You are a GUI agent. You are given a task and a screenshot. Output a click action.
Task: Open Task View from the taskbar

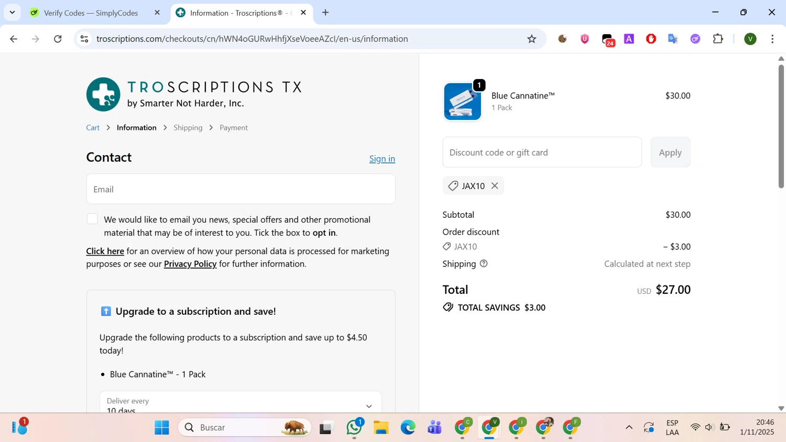(326, 427)
